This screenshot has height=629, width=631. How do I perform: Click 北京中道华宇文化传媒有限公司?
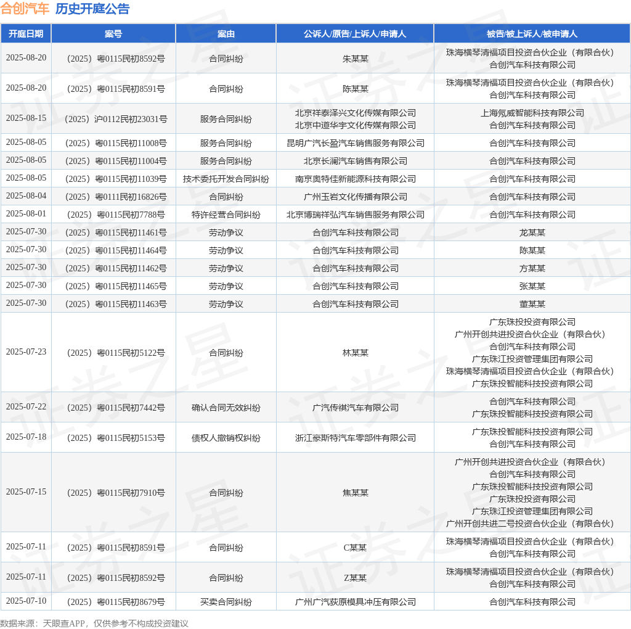coord(356,125)
